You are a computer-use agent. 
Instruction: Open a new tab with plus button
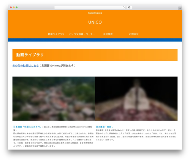click(x=180, y=8)
